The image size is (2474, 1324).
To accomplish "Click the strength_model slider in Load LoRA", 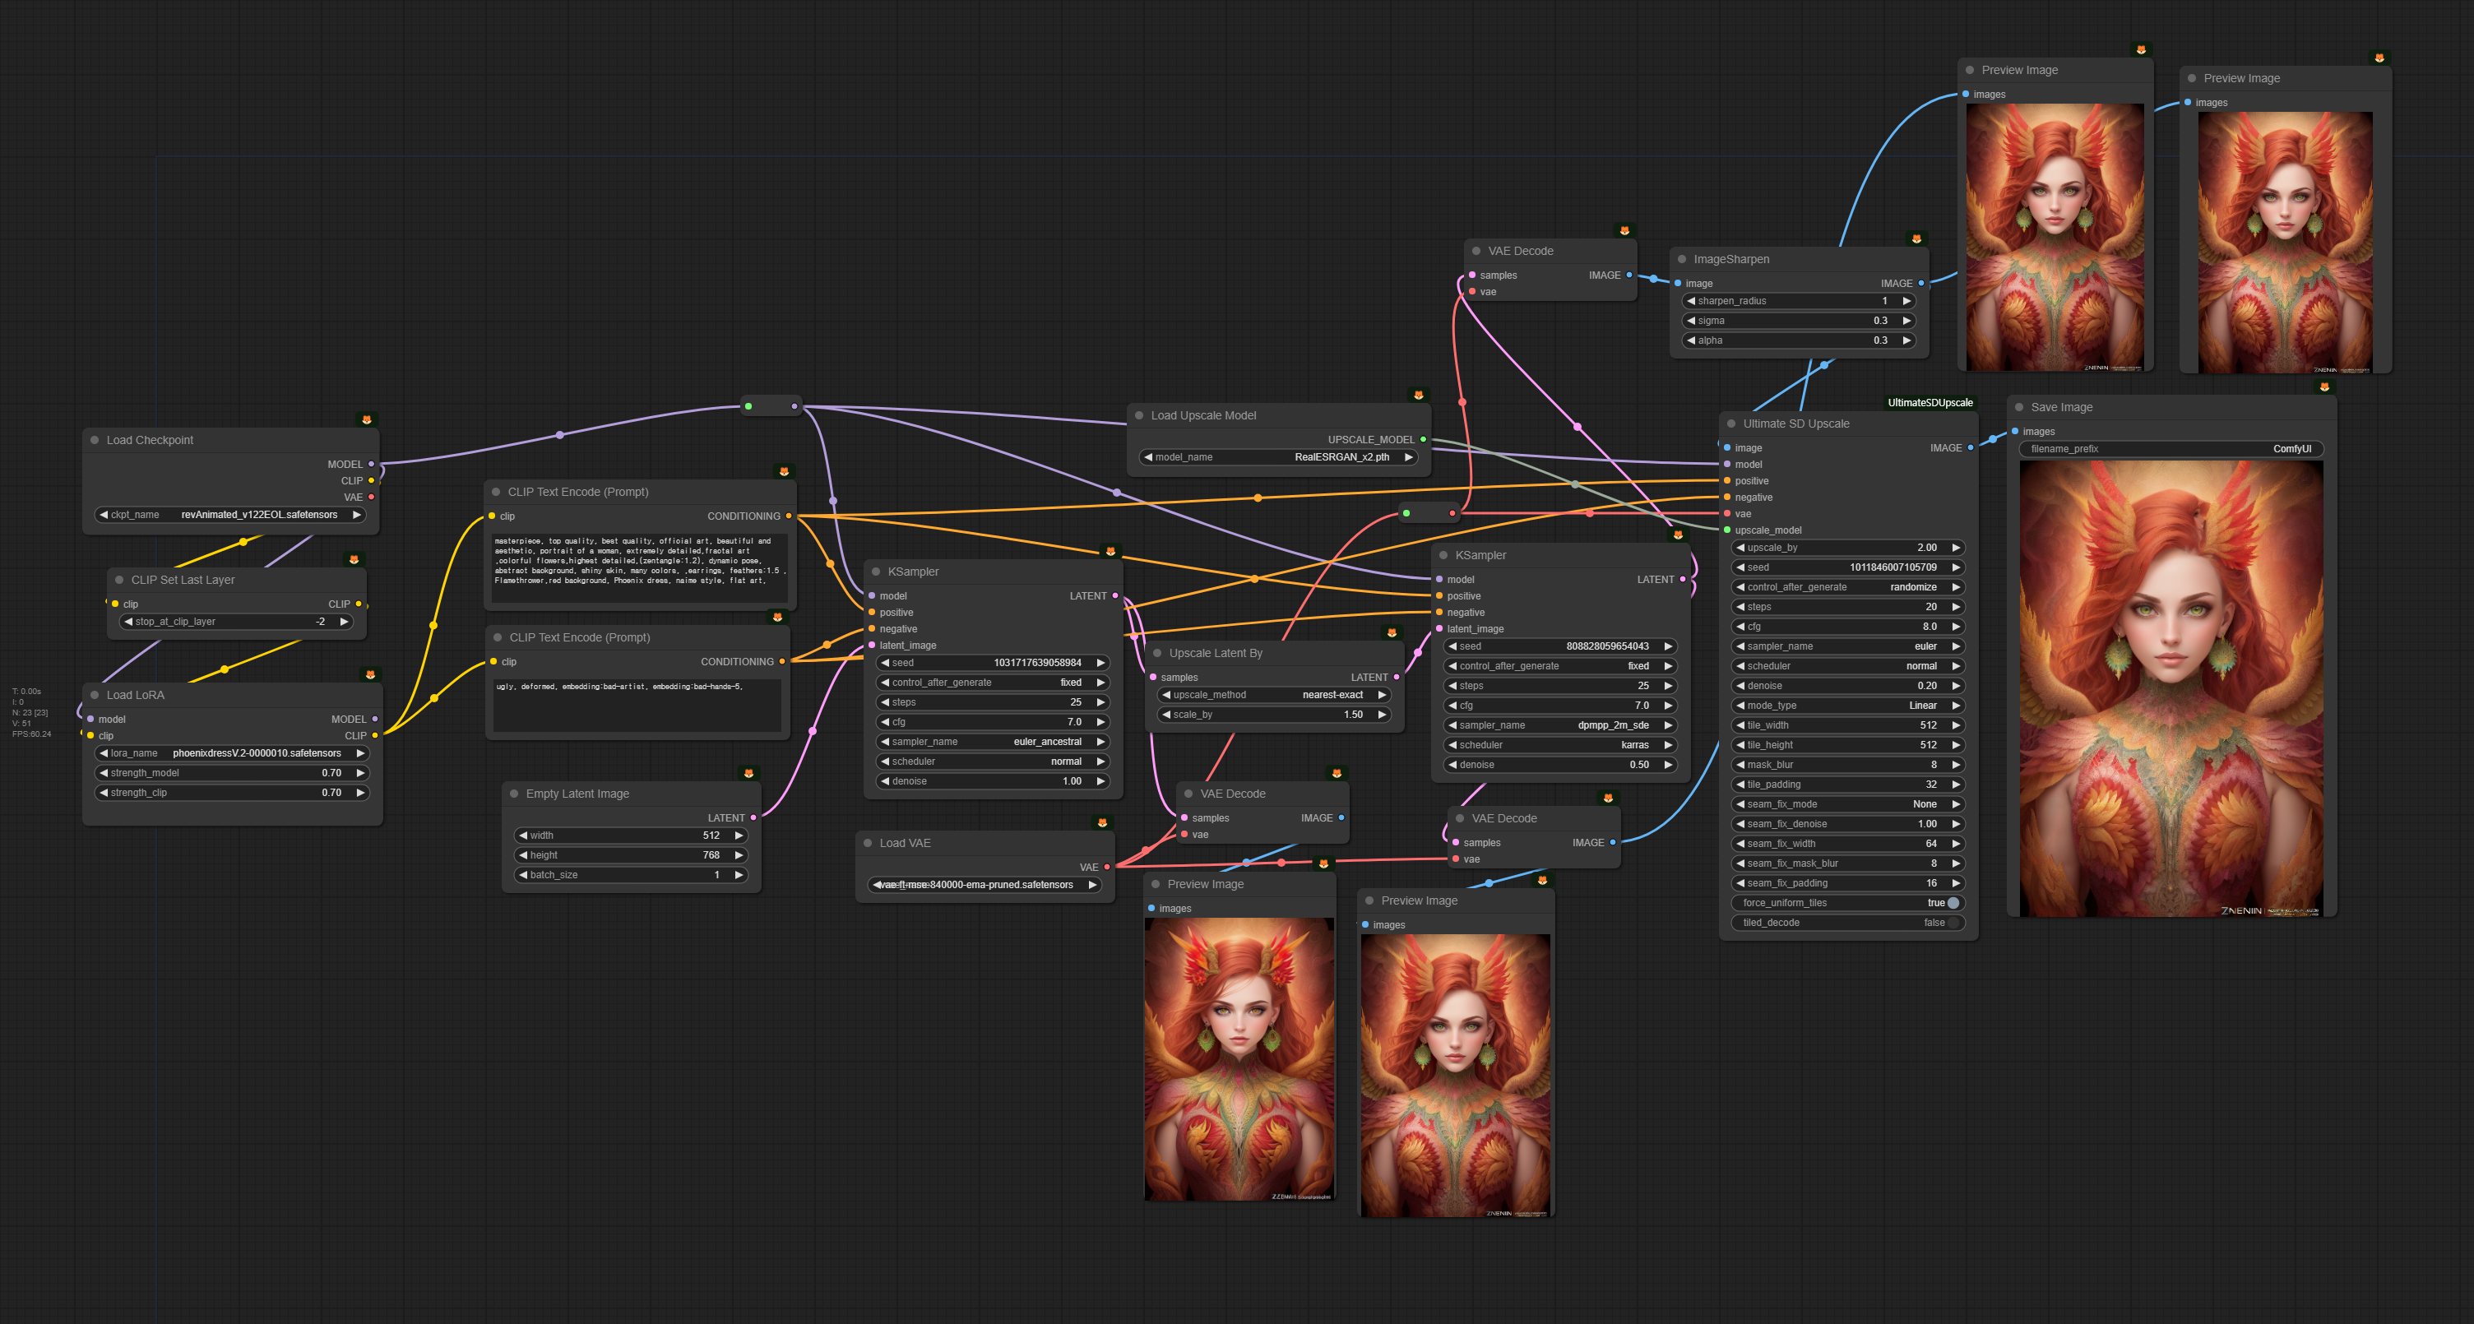I will [230, 773].
